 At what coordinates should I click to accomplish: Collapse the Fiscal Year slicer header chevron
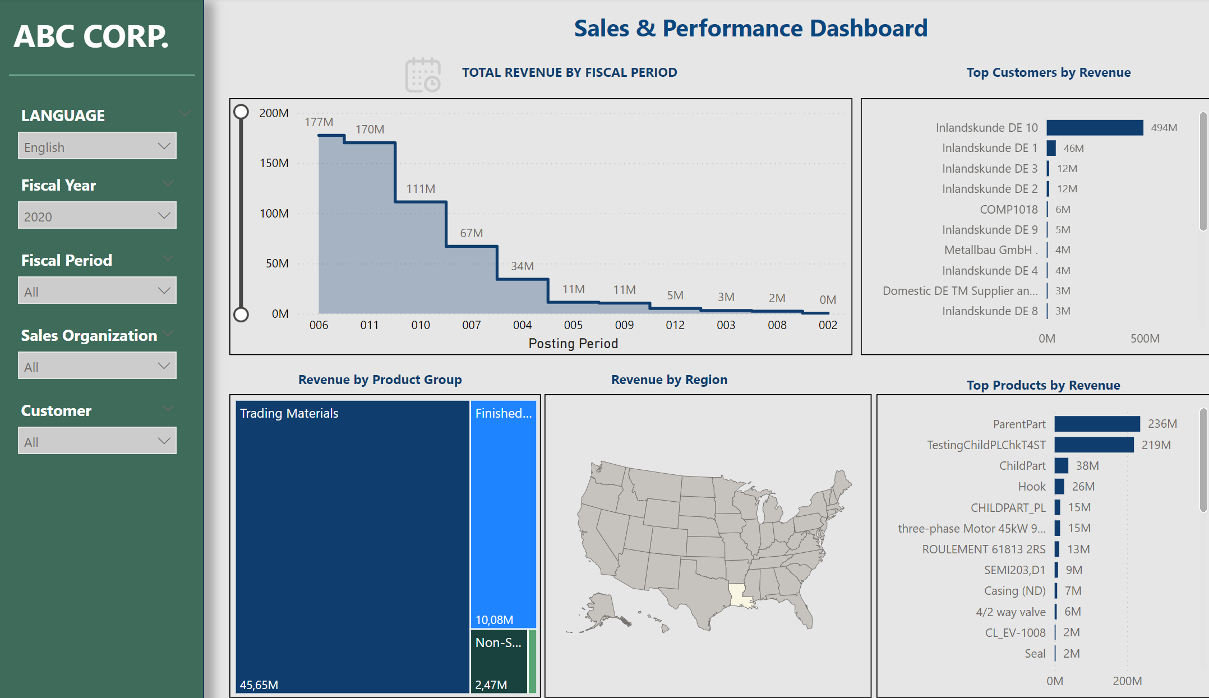point(167,184)
